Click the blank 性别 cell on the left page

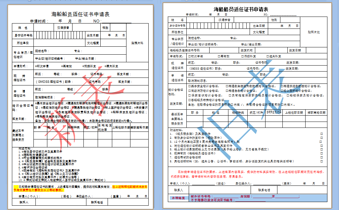(118, 27)
